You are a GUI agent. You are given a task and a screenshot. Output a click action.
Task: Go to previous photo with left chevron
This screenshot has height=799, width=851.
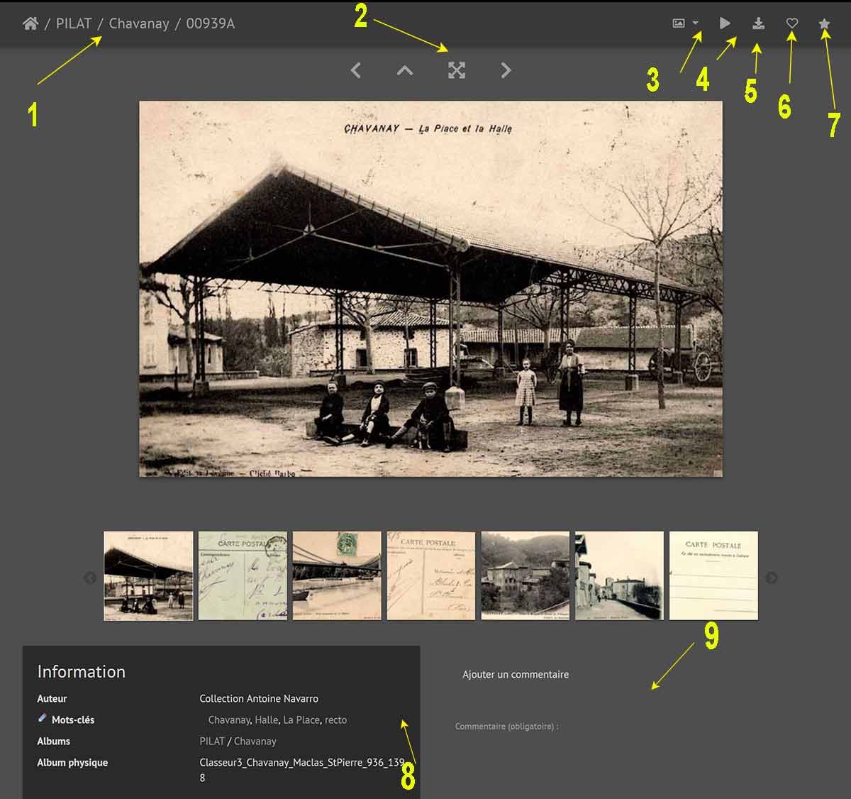356,70
